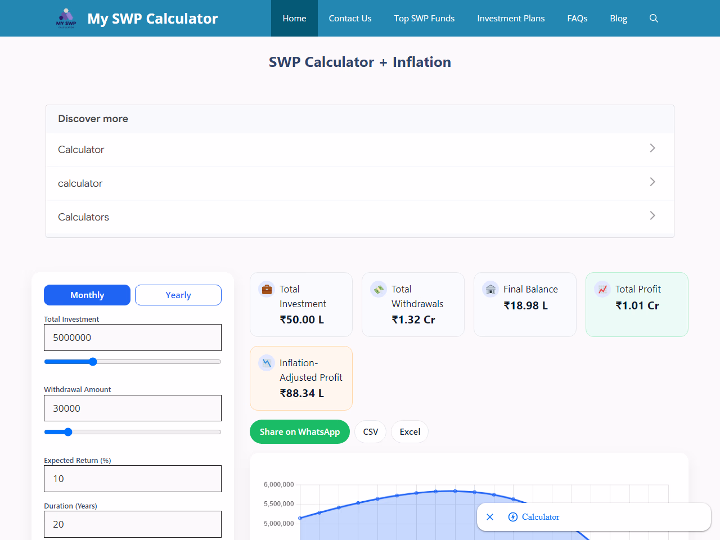Click the Total Withdrawals cash icon

[x=379, y=289]
